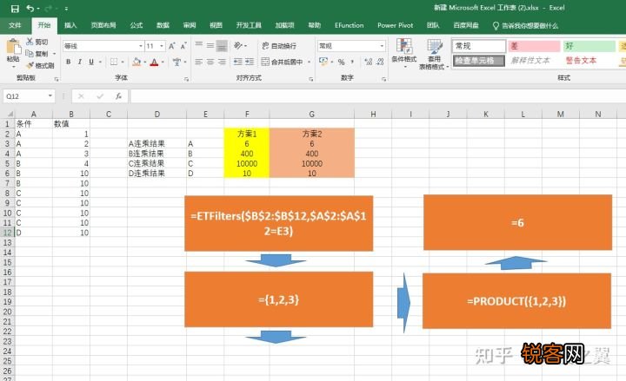Viewport: 626px width, 381px height.
Task: Apply accounting currency format
Action: point(323,62)
